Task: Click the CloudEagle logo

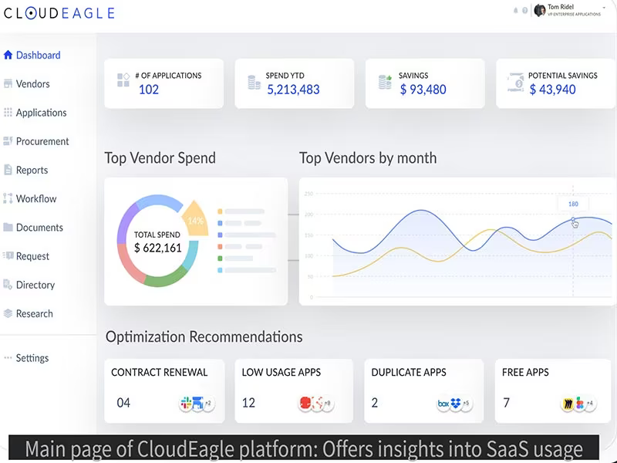Action: pos(59,13)
